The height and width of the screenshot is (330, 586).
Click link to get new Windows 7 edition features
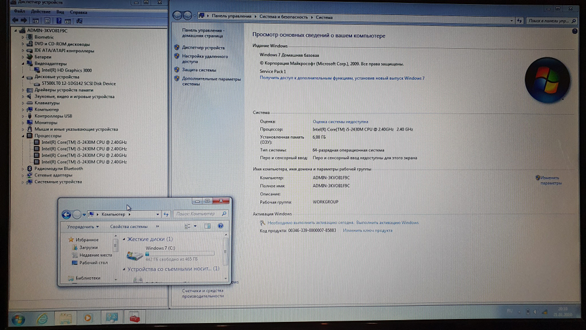click(342, 78)
